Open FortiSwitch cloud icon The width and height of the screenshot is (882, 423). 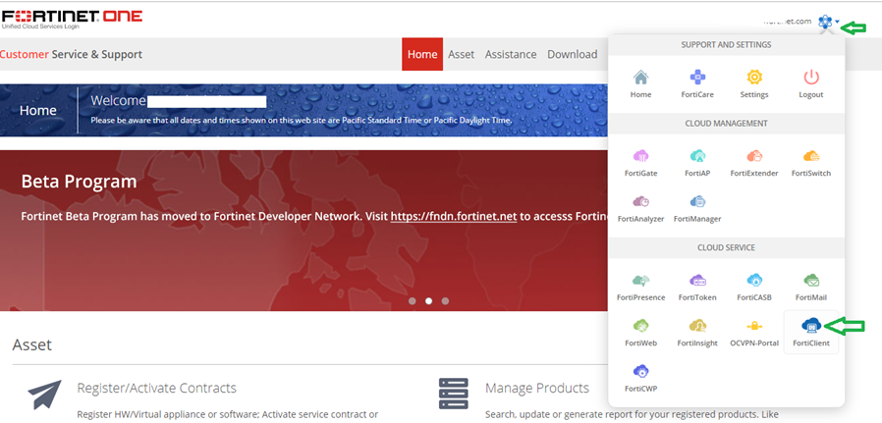point(811,156)
